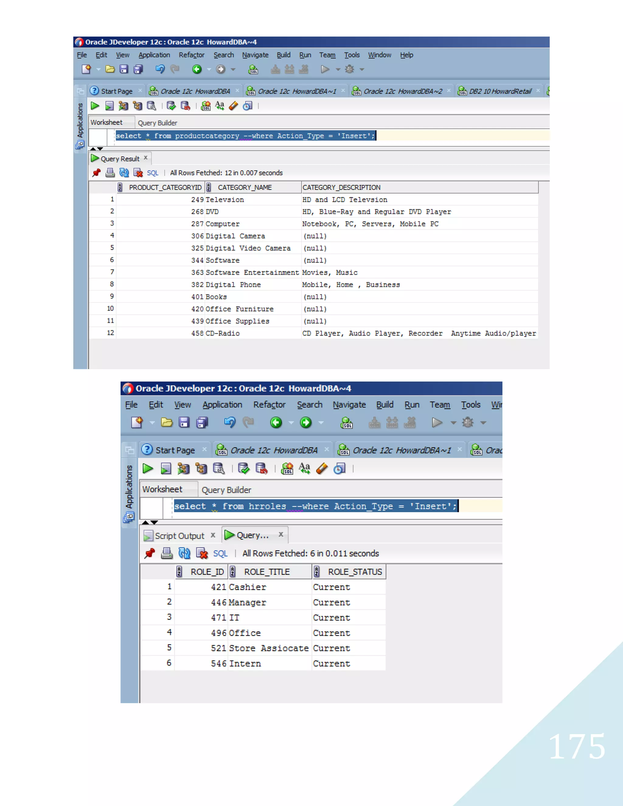This screenshot has height=806, width=623.
Task: Click Run Statement icon in lower worksheet toolbar
Action: (x=148, y=469)
